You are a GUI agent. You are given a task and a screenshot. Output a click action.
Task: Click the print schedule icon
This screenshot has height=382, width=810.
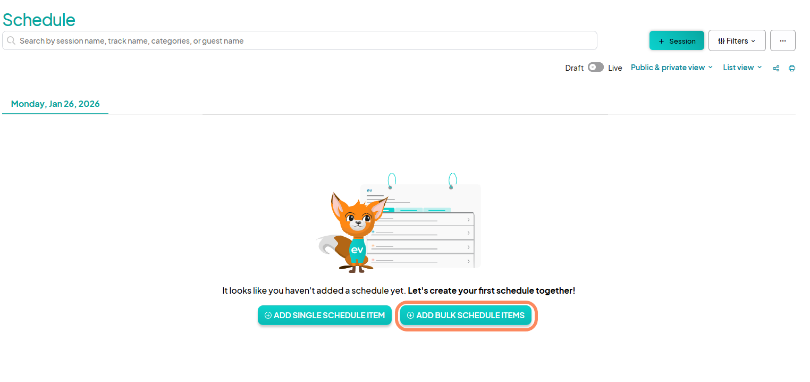tap(792, 68)
